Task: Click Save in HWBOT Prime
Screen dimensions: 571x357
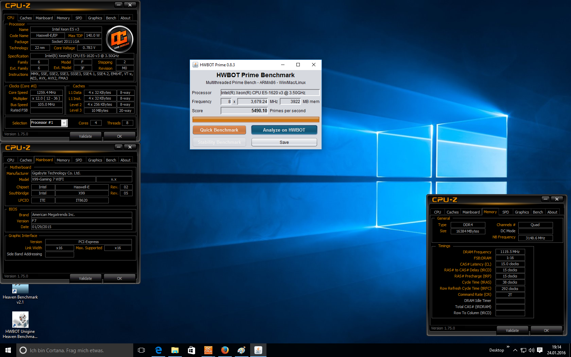Action: pos(284,142)
